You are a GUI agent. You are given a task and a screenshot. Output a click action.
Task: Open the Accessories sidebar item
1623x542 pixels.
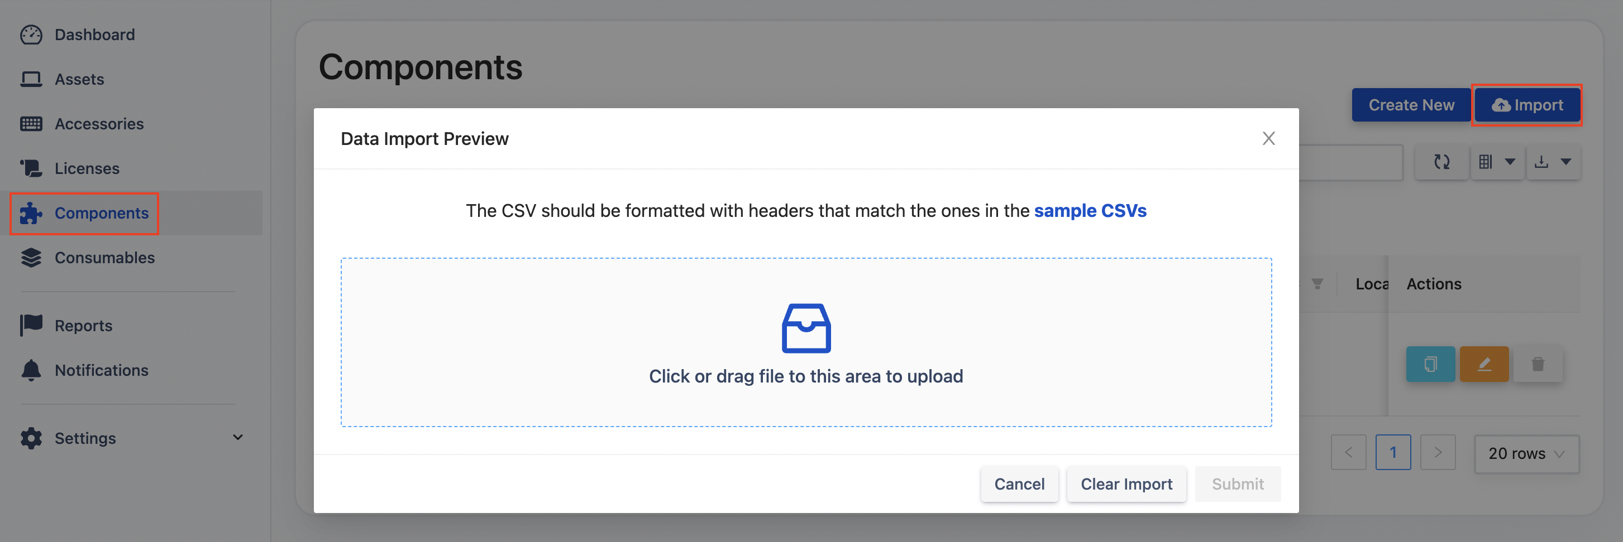coord(99,124)
